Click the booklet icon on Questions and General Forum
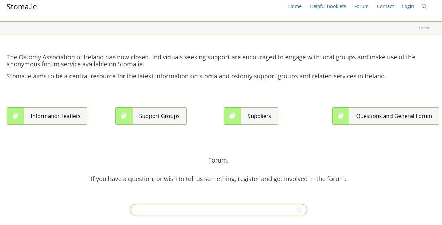Image resolution: width=442 pixels, height=225 pixels. (x=341, y=116)
